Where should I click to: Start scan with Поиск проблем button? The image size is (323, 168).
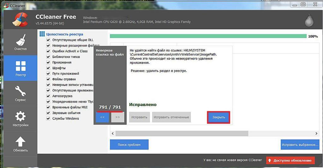[x=129, y=145]
